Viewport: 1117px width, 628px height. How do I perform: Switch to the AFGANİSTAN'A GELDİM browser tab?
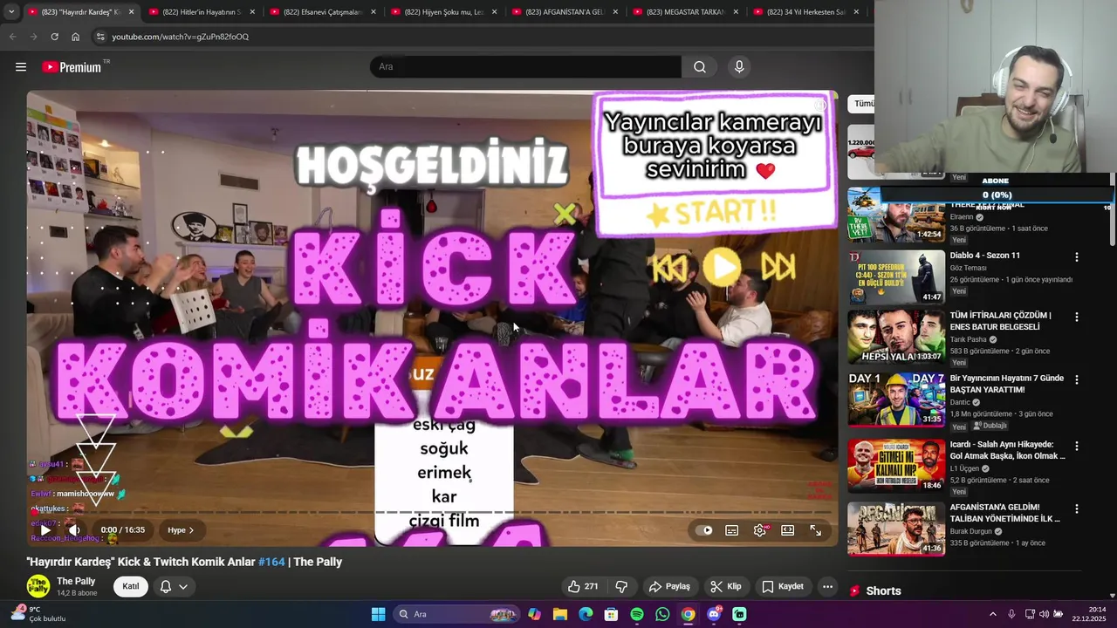pos(565,12)
